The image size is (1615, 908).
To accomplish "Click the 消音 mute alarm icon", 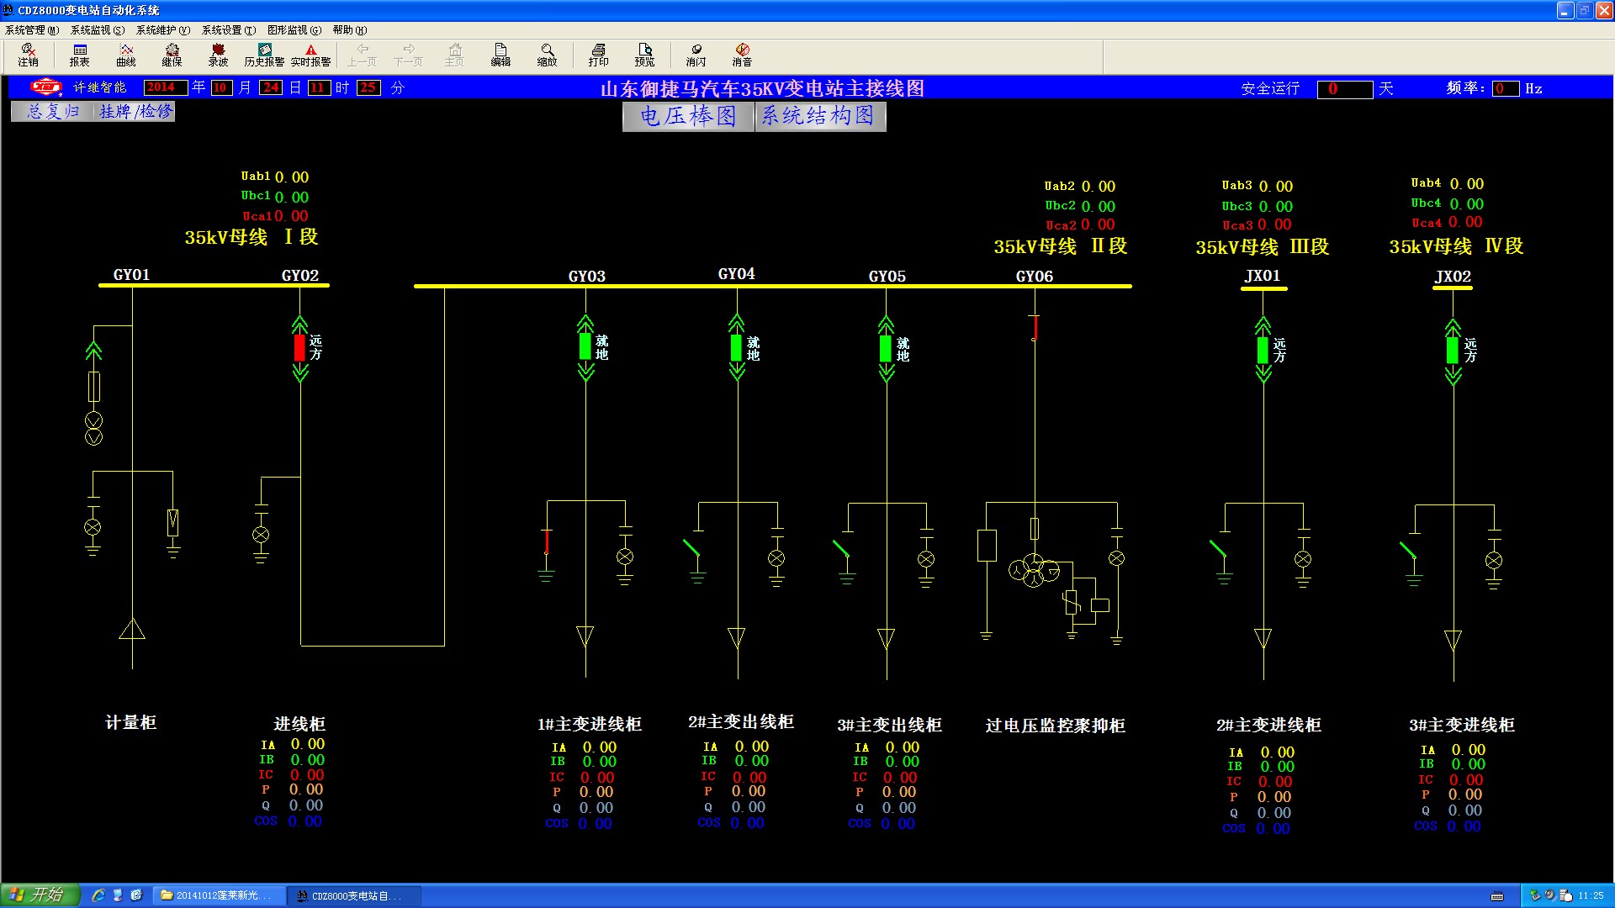I will (x=742, y=55).
